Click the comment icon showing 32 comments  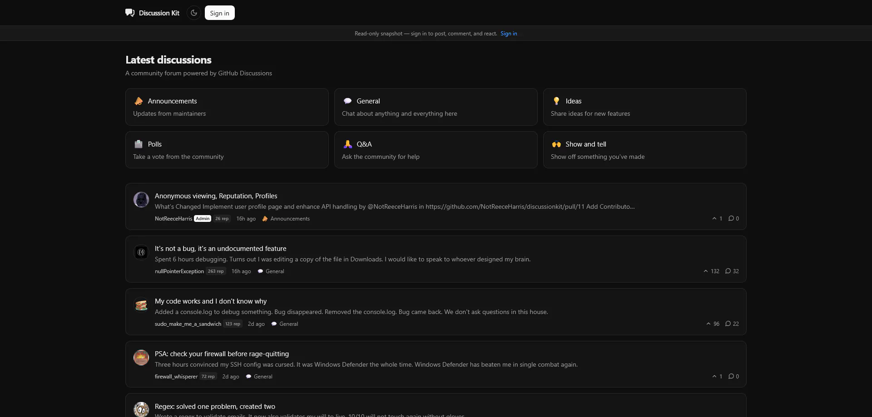coord(728,271)
